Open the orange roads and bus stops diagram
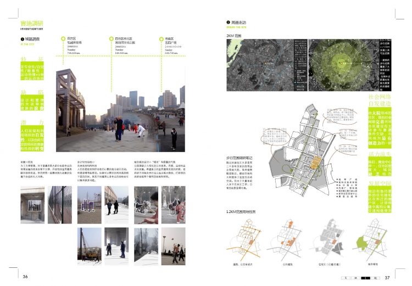 point(243,239)
